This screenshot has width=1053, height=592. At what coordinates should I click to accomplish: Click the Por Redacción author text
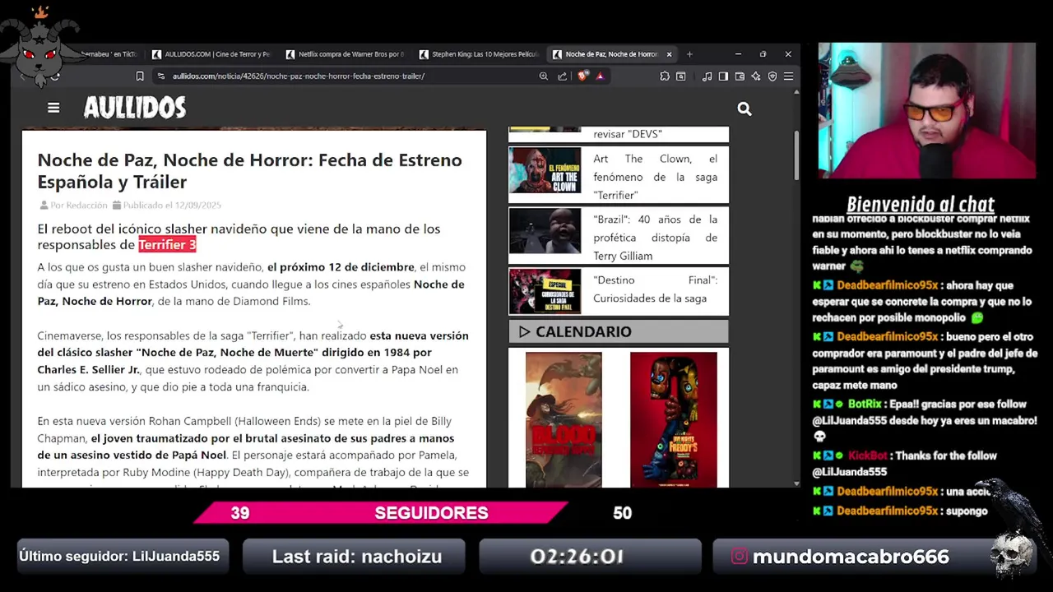[x=79, y=206]
